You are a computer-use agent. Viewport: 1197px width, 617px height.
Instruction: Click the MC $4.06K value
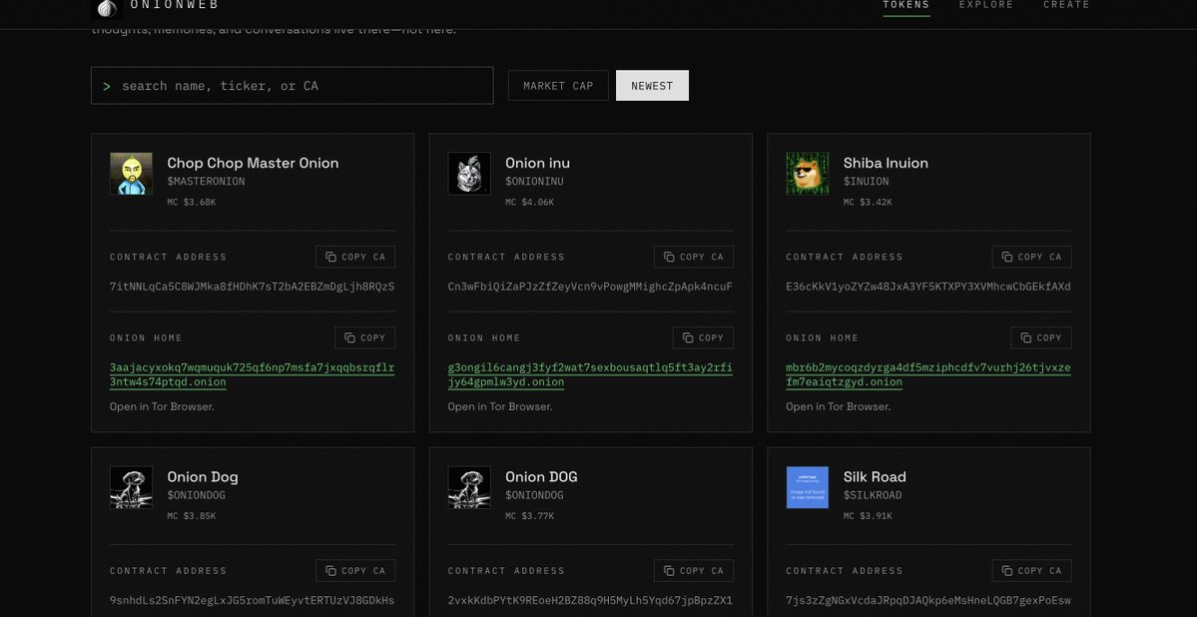coord(530,203)
